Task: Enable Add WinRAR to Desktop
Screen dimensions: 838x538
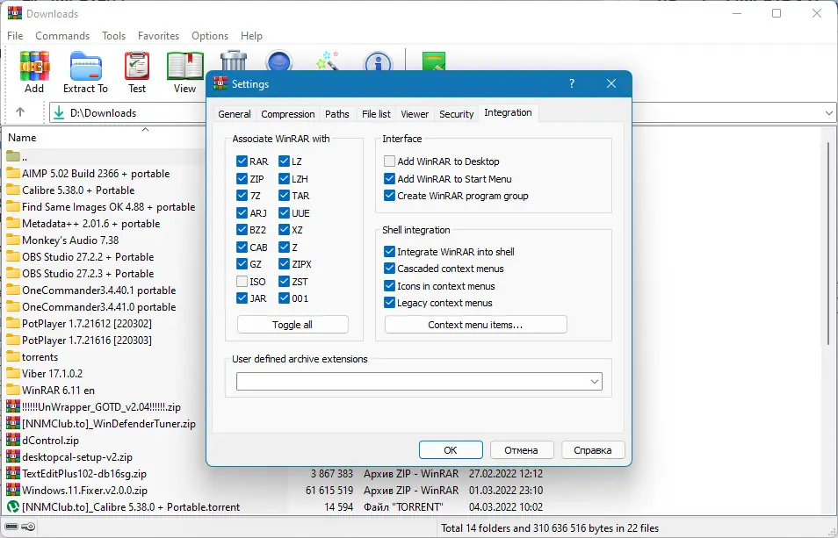Action: point(389,161)
